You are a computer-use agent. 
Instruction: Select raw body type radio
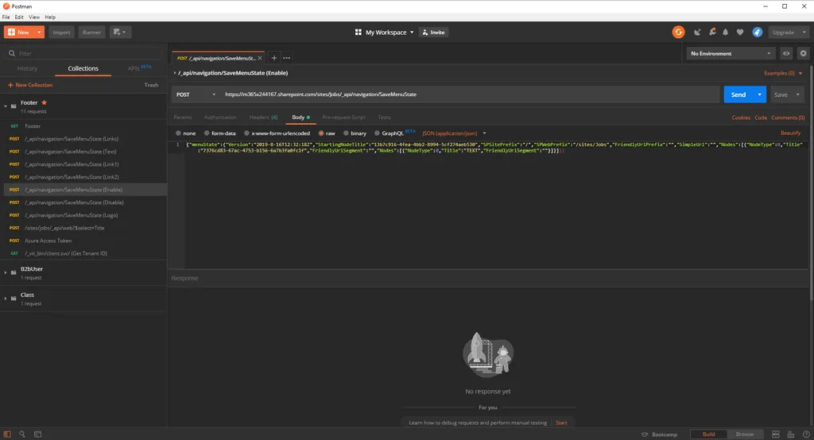pos(321,133)
